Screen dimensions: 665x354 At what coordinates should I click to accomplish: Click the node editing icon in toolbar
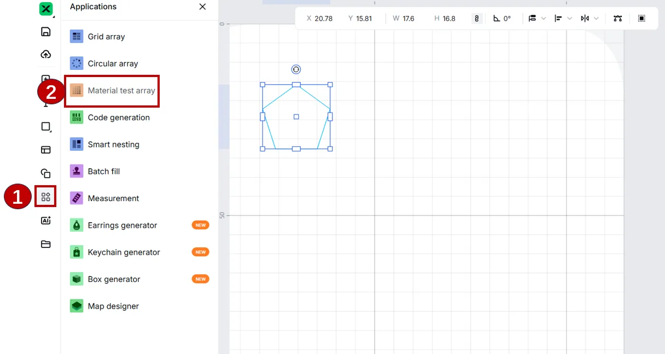click(618, 18)
